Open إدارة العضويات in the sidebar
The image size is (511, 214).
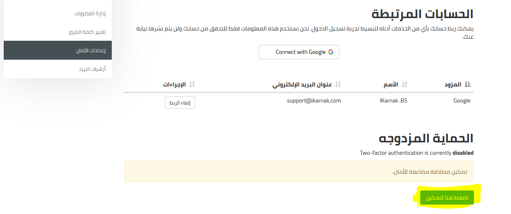click(x=90, y=13)
